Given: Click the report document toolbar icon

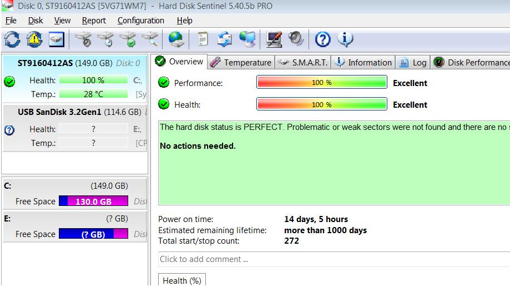Looking at the screenshot, I should [203, 39].
